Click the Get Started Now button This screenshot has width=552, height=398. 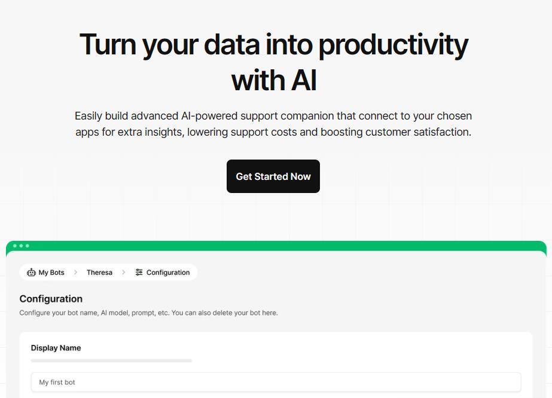click(273, 176)
